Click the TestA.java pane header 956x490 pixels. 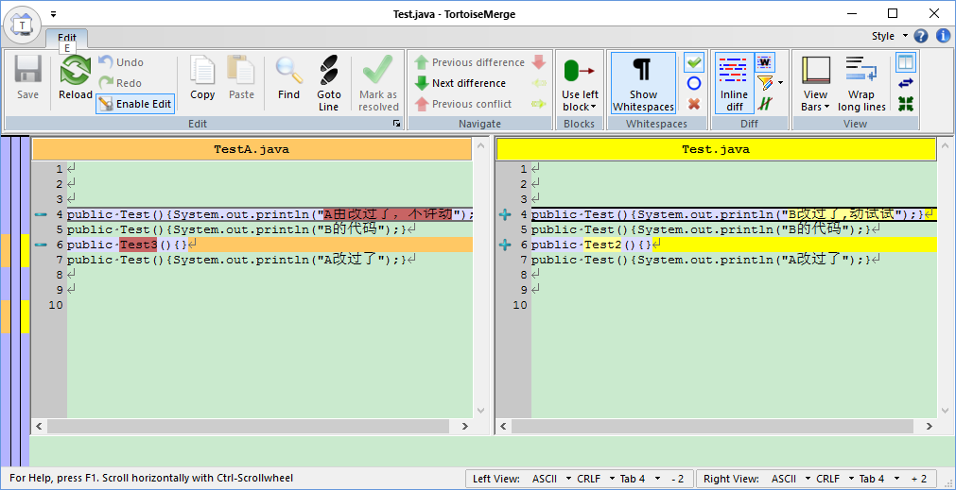252,149
